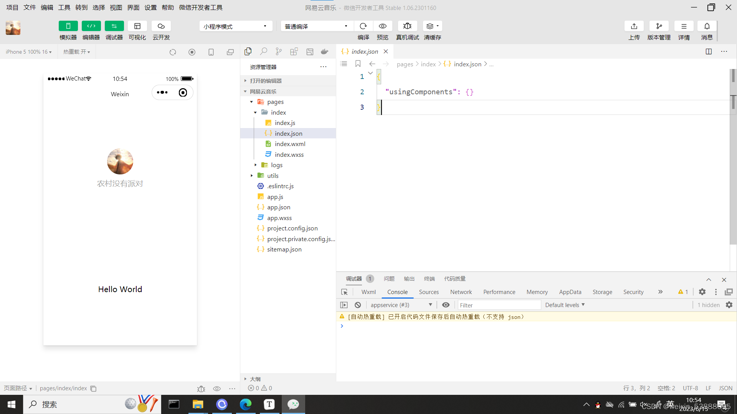The image size is (737, 414).
Task: Open real device debugging (真机调试)
Action: pos(407,26)
